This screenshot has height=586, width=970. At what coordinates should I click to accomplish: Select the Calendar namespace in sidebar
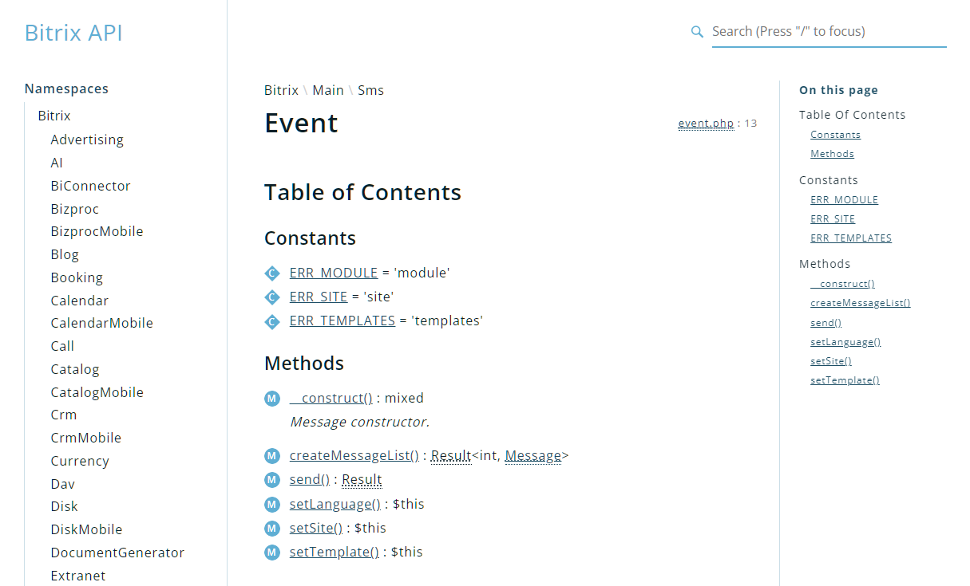pos(80,301)
